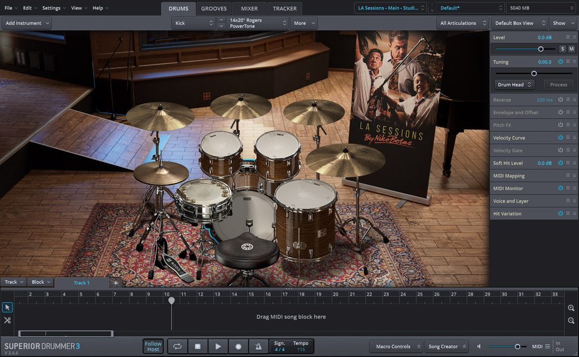Switch to the TRACKER tab
The height and width of the screenshot is (357, 579).
[x=285, y=8]
